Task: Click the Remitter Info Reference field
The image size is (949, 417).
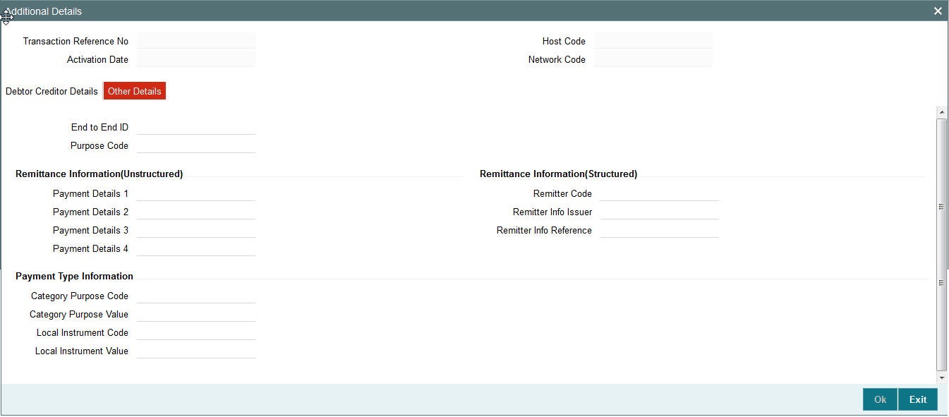Action: click(x=660, y=230)
